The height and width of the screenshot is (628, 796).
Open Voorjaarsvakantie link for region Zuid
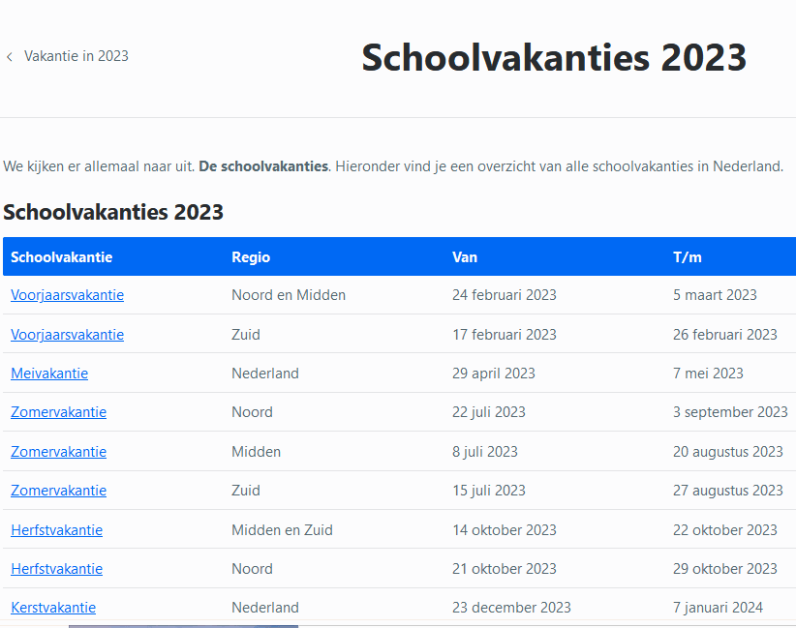[x=67, y=335]
